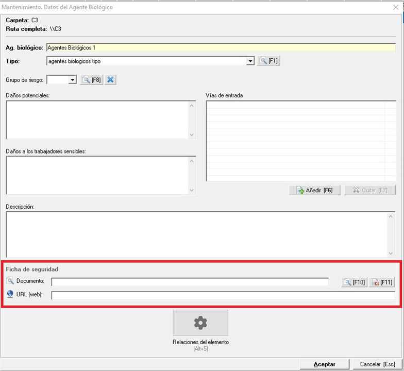Expand the Grupo de riesgo dropdown
Viewport: 404px width, 371px height.
(x=72, y=80)
